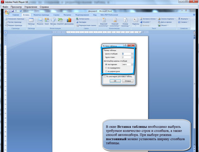Insert a Диаграмма chart
This screenshot has height=152, width=199.
pos(69,21)
